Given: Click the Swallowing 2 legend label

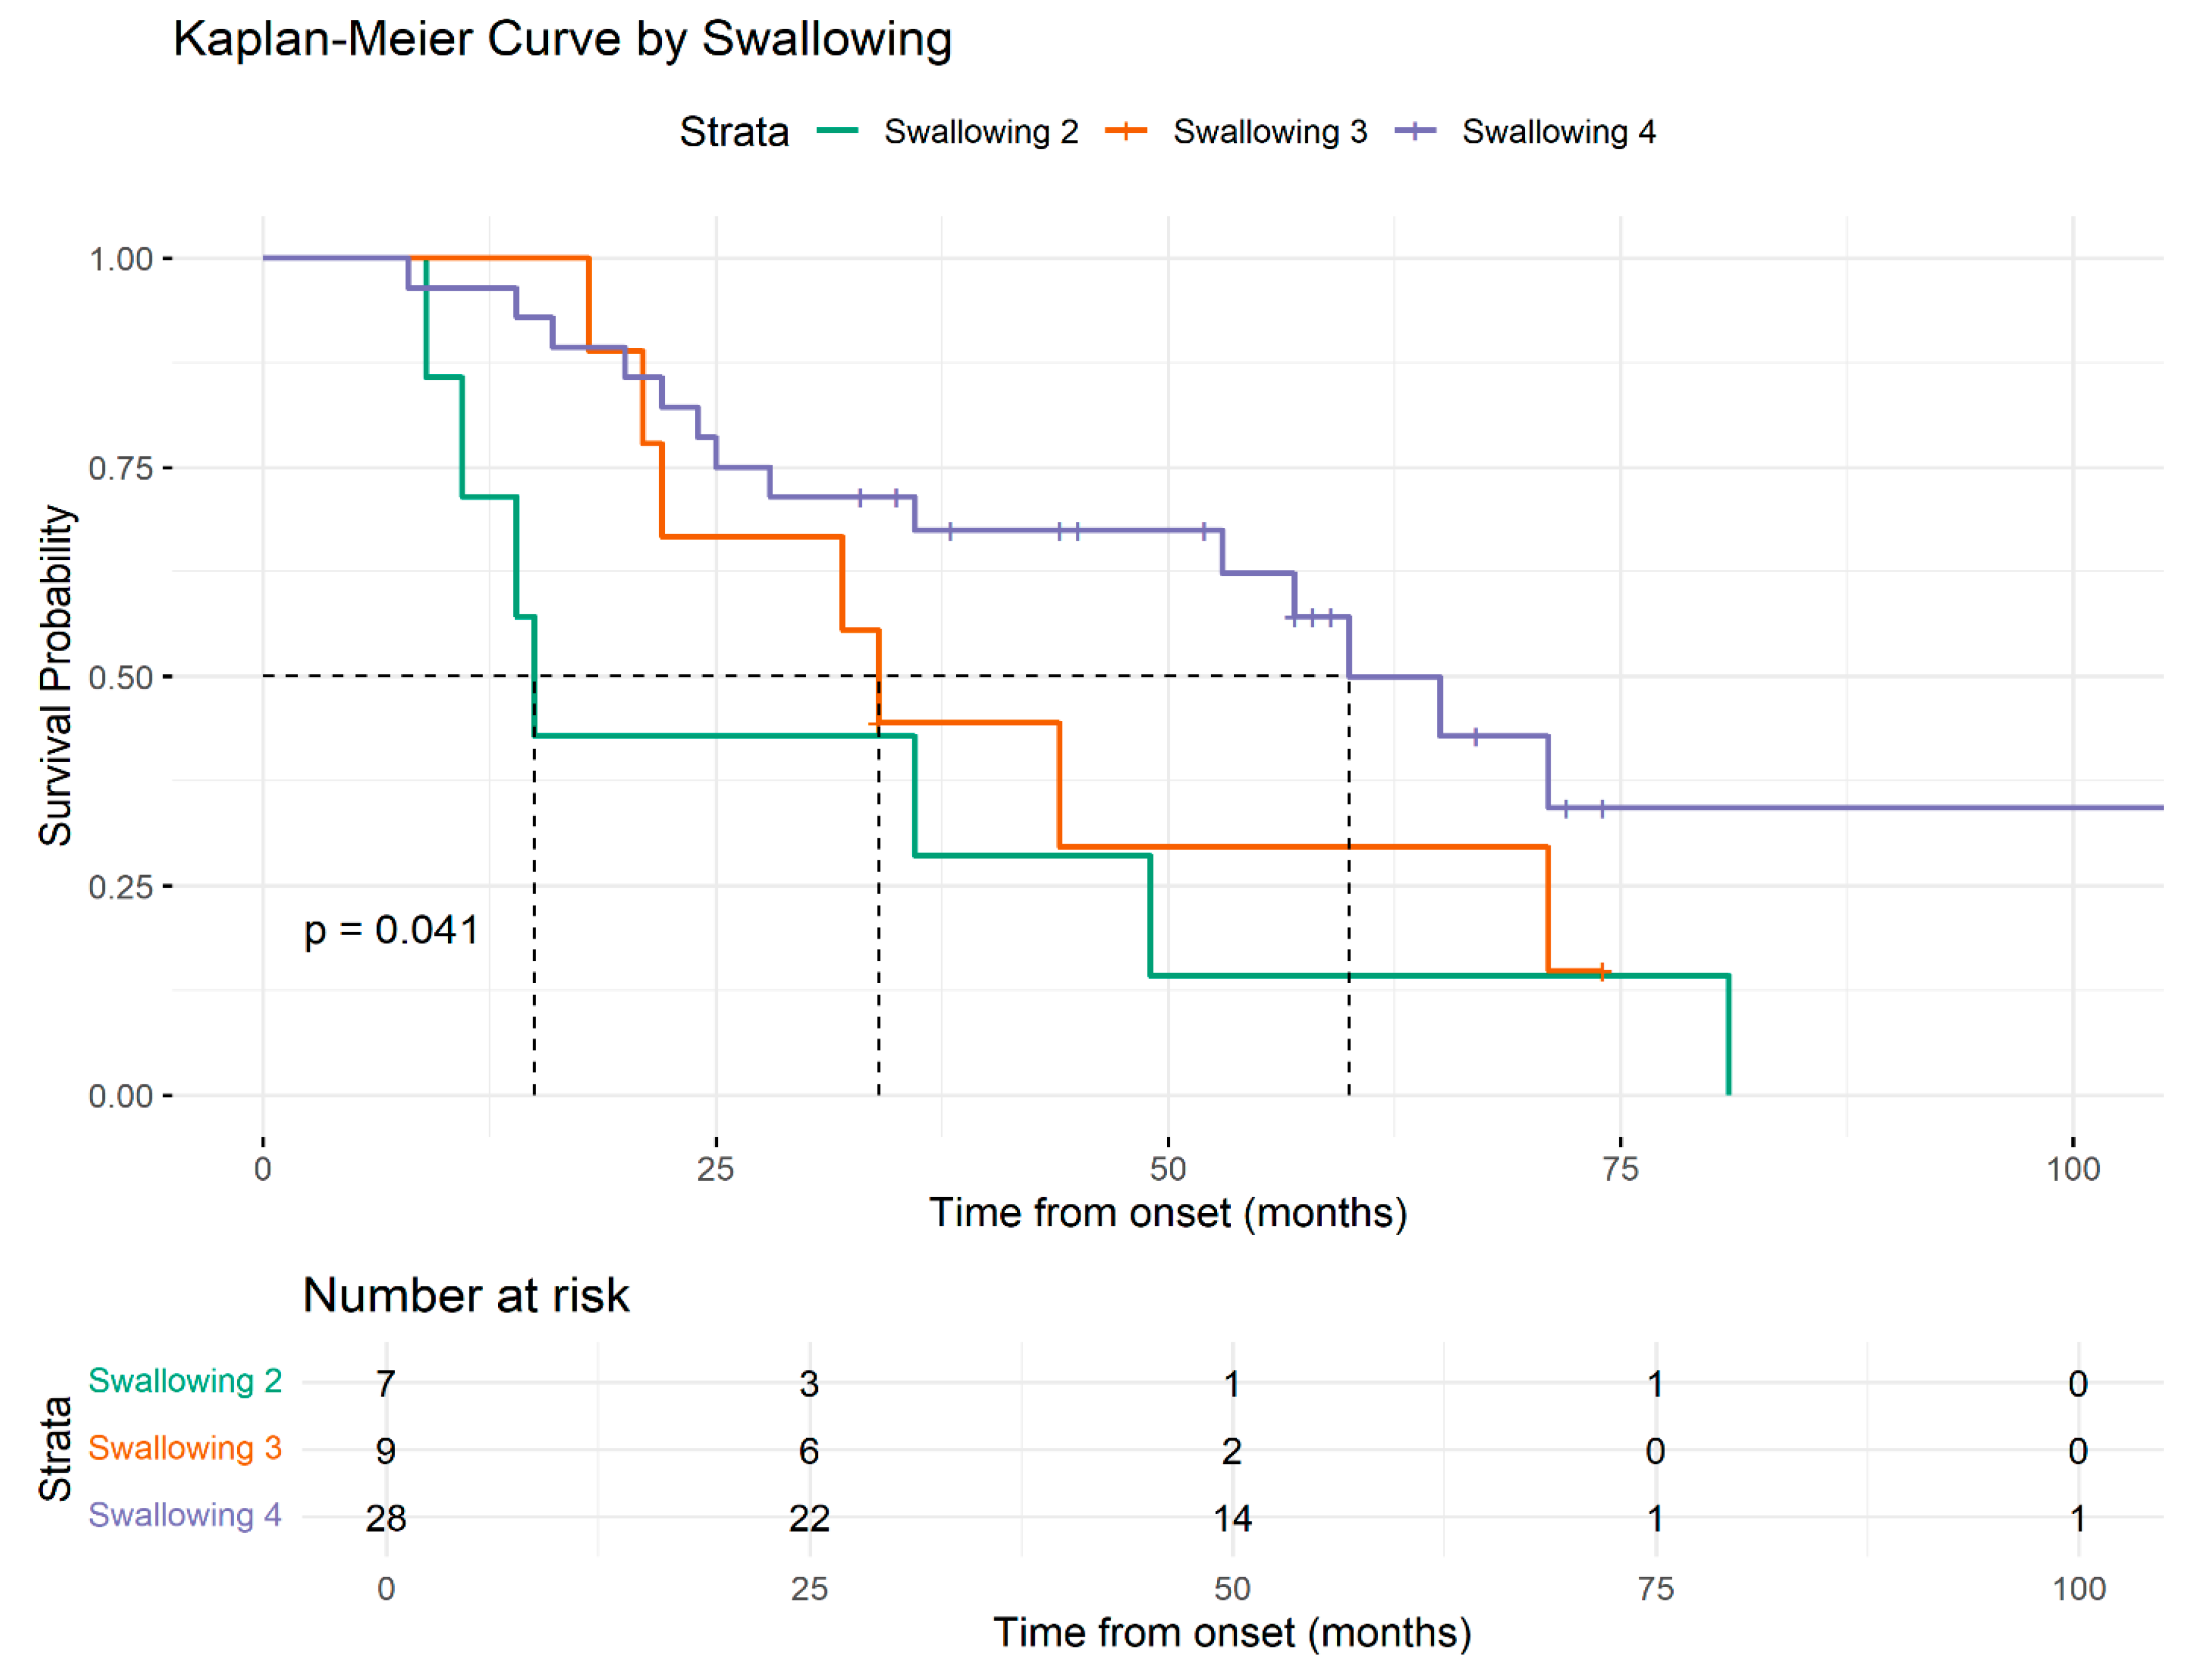Looking at the screenshot, I should coord(980,132).
